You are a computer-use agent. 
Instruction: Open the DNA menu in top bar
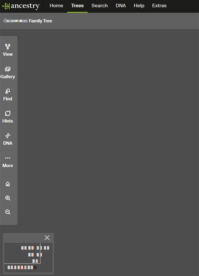point(120,5)
